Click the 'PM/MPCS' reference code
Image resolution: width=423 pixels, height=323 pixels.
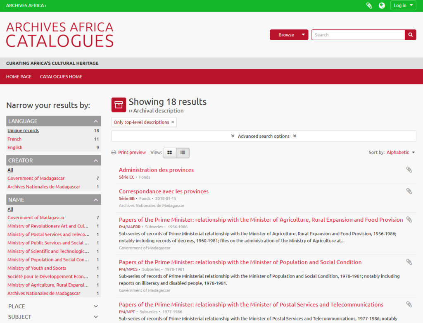point(128,269)
